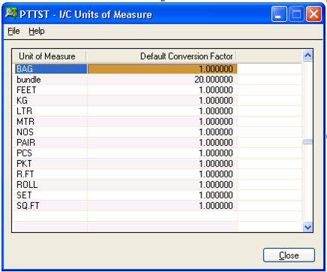Click the conversion factor cell for SQ.FT
Viewport: 327px width, 272px height.
162,206
